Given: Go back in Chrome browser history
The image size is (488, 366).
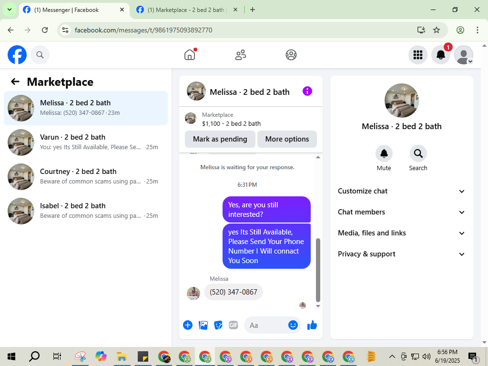Looking at the screenshot, I should coord(10,30).
